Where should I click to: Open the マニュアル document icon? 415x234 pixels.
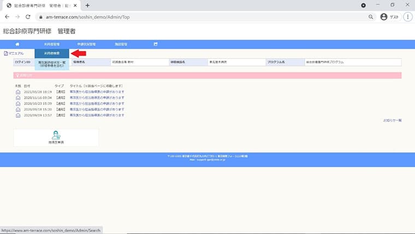tap(6, 54)
